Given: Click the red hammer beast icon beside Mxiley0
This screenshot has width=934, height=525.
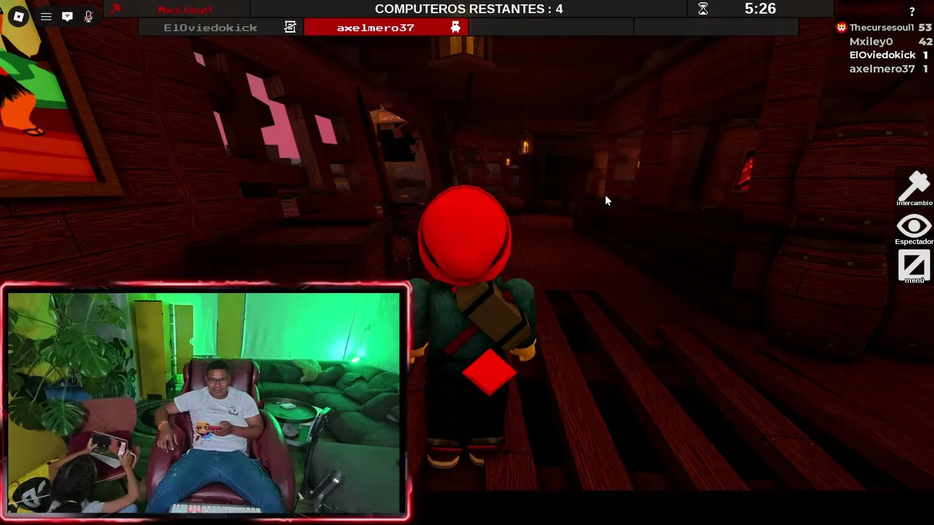Looking at the screenshot, I should (115, 9).
